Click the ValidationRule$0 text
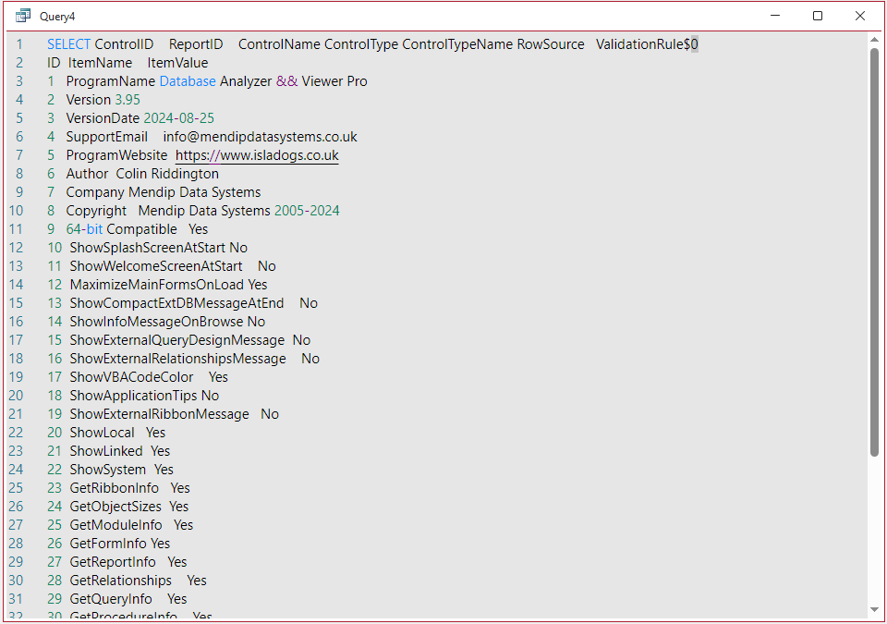This screenshot has height=624, width=887. [647, 44]
